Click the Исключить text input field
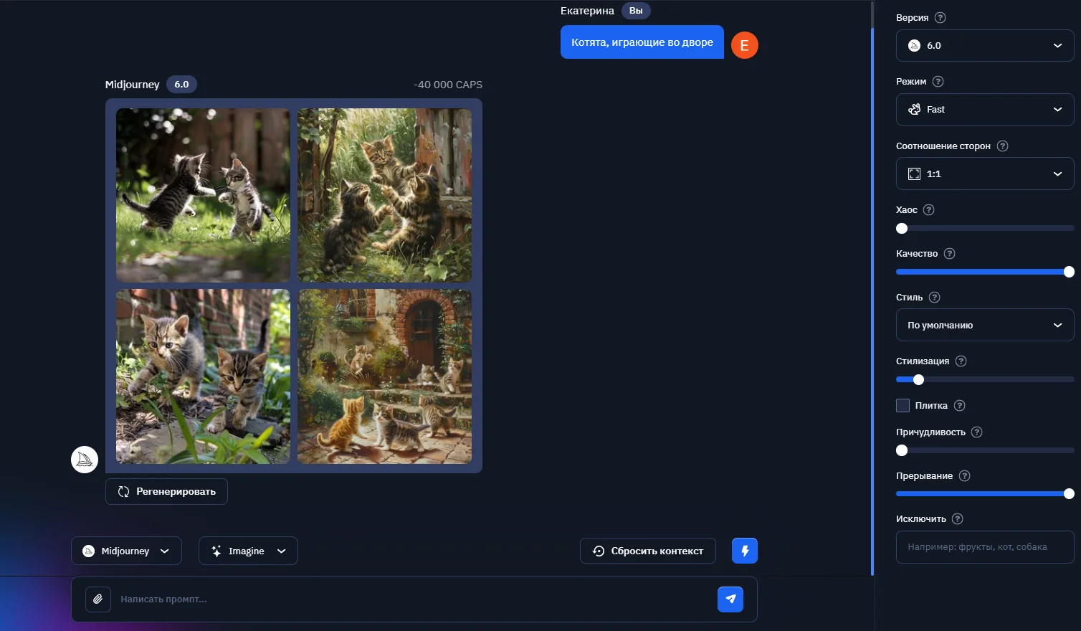Screen dimensions: 1081x631 pos(984,547)
